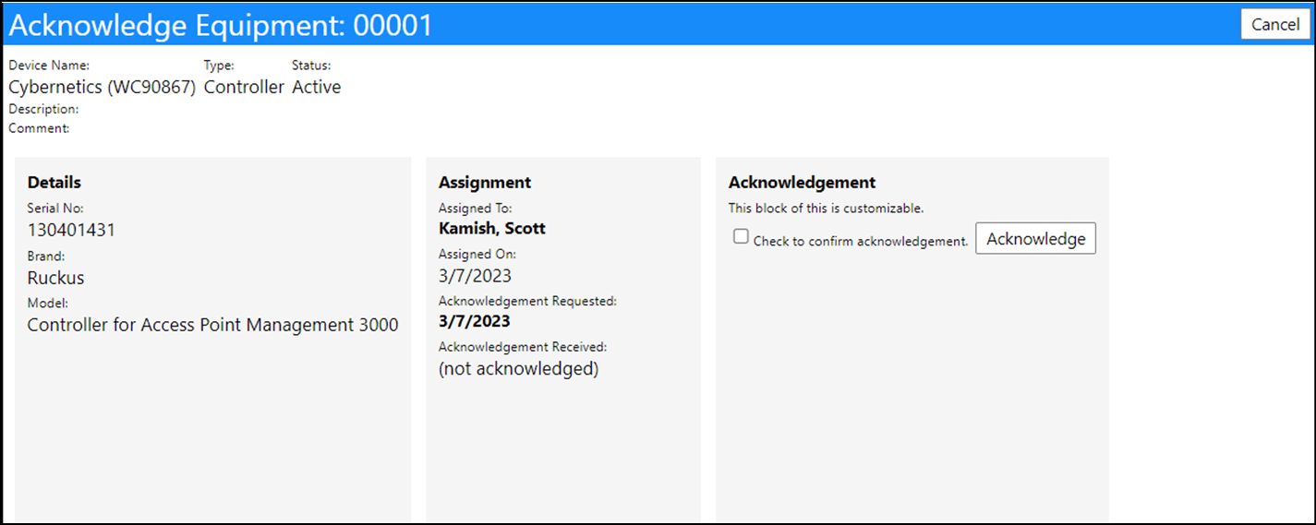Click the Acknowledge Equipment: 00001 title

pyautogui.click(x=221, y=26)
